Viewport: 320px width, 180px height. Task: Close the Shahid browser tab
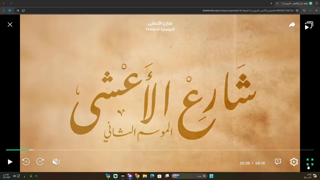pos(277,3)
